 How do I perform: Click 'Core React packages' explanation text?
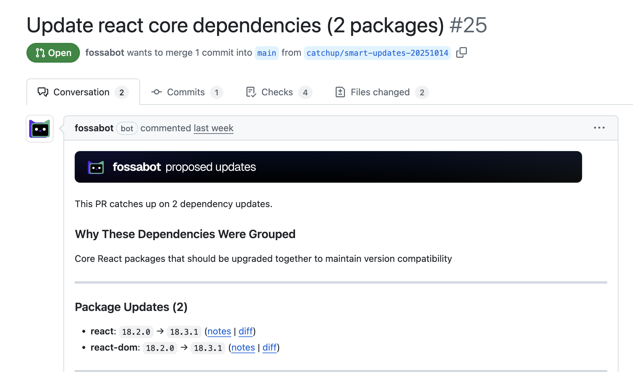coord(263,259)
